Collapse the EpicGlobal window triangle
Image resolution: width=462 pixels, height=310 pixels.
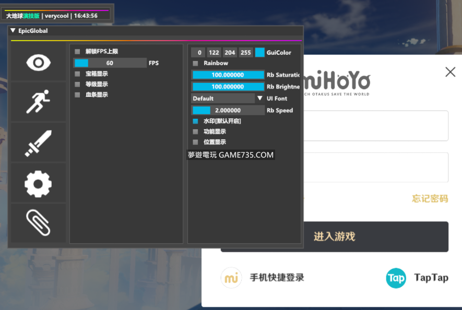tap(13, 31)
